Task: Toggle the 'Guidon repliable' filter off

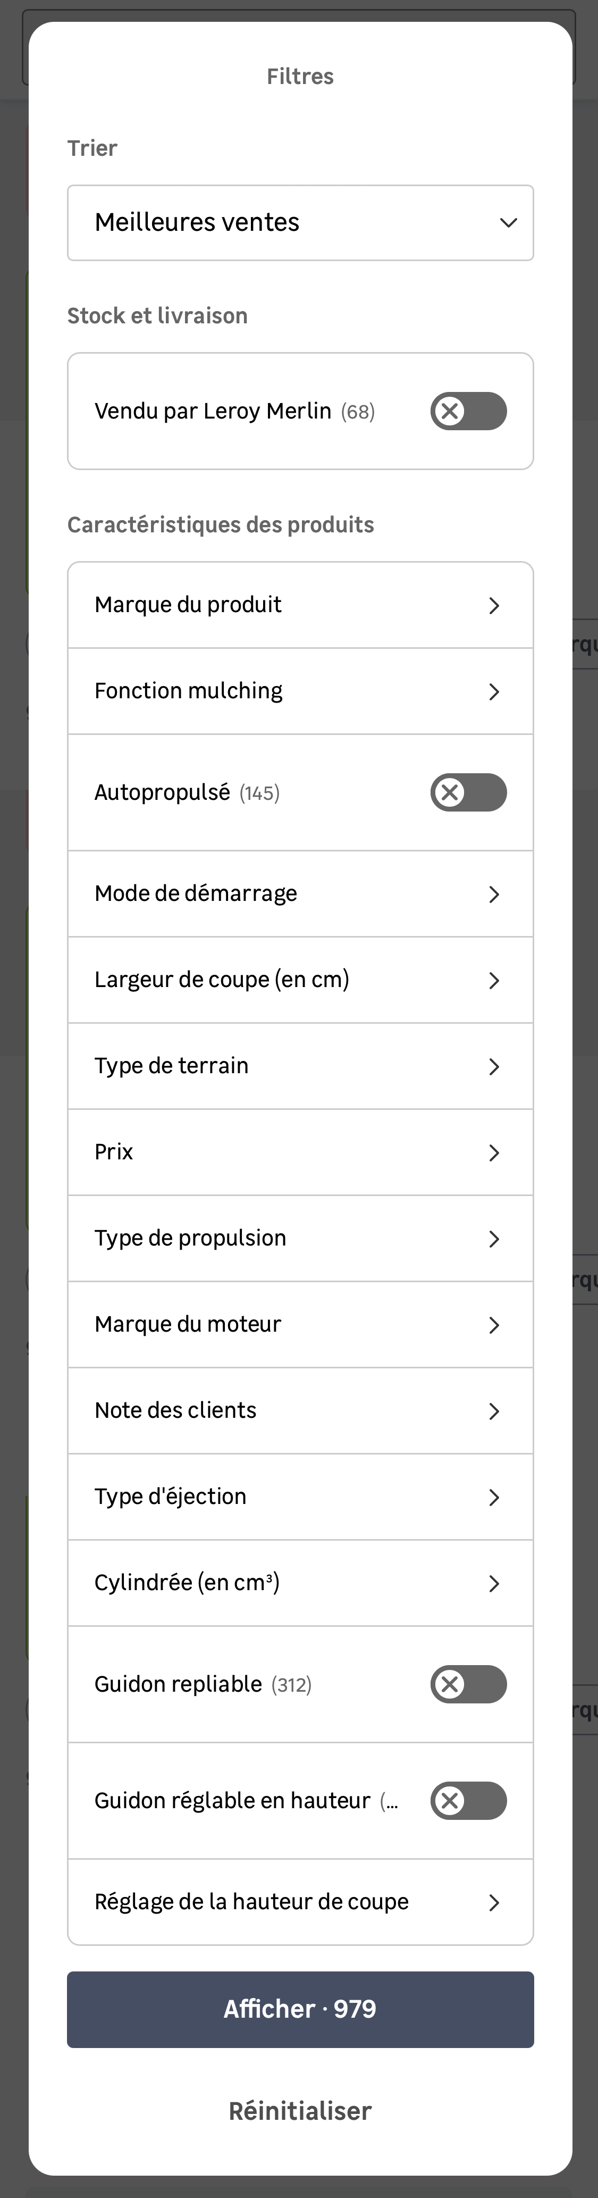Action: 467,1684
